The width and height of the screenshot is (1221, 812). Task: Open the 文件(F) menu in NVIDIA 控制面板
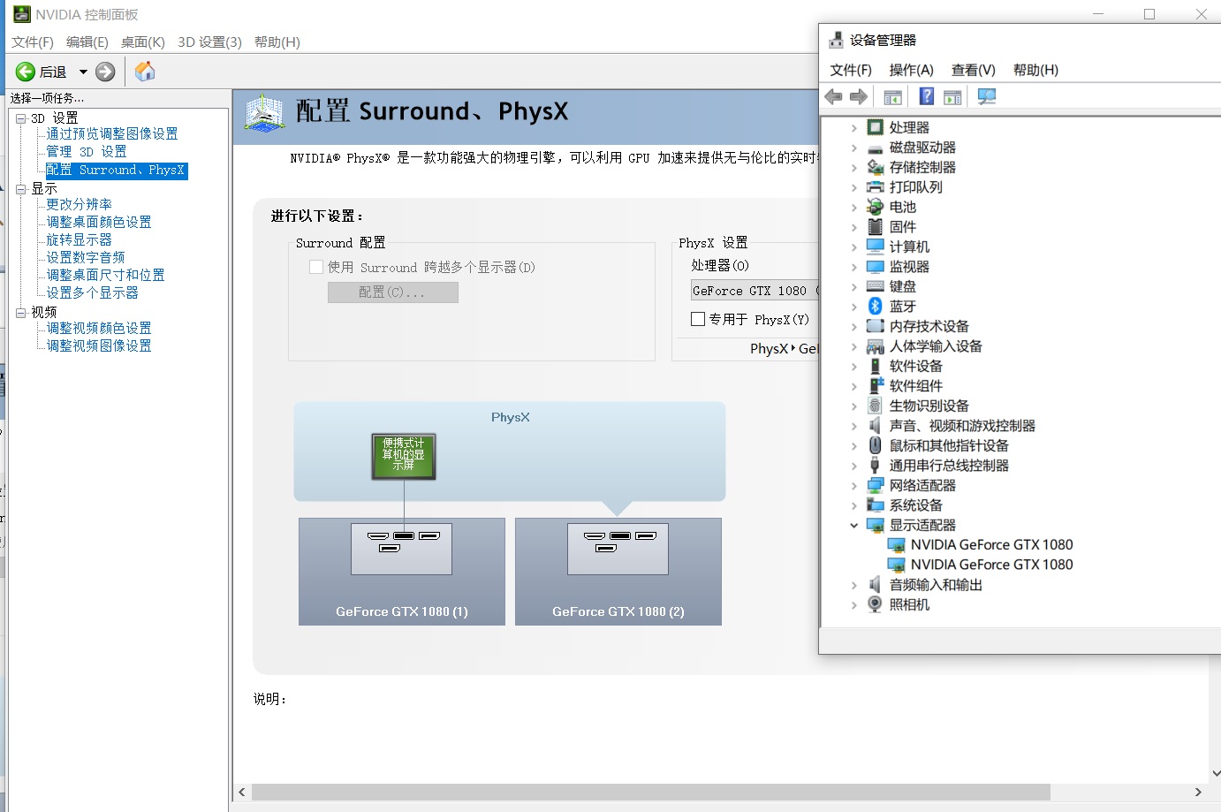[33, 42]
